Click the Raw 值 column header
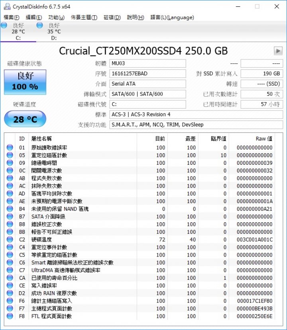287x330 pixels. (264, 139)
